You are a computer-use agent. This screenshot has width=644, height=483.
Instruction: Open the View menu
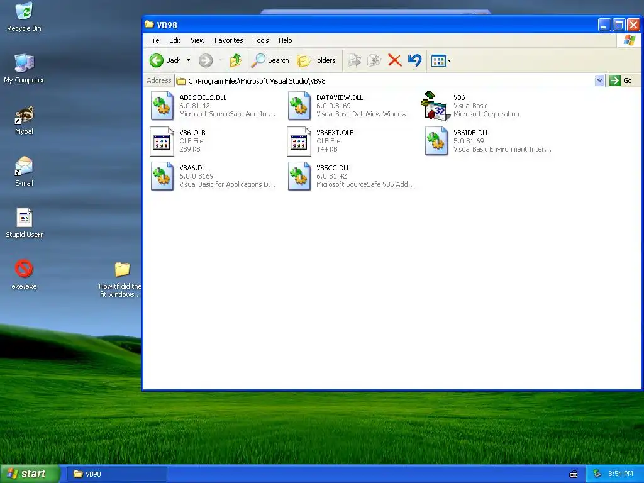click(x=197, y=40)
